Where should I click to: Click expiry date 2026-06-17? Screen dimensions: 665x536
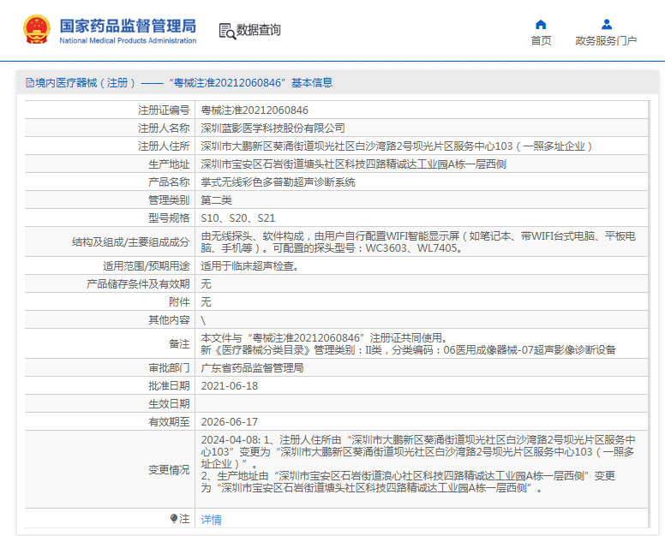(x=230, y=422)
